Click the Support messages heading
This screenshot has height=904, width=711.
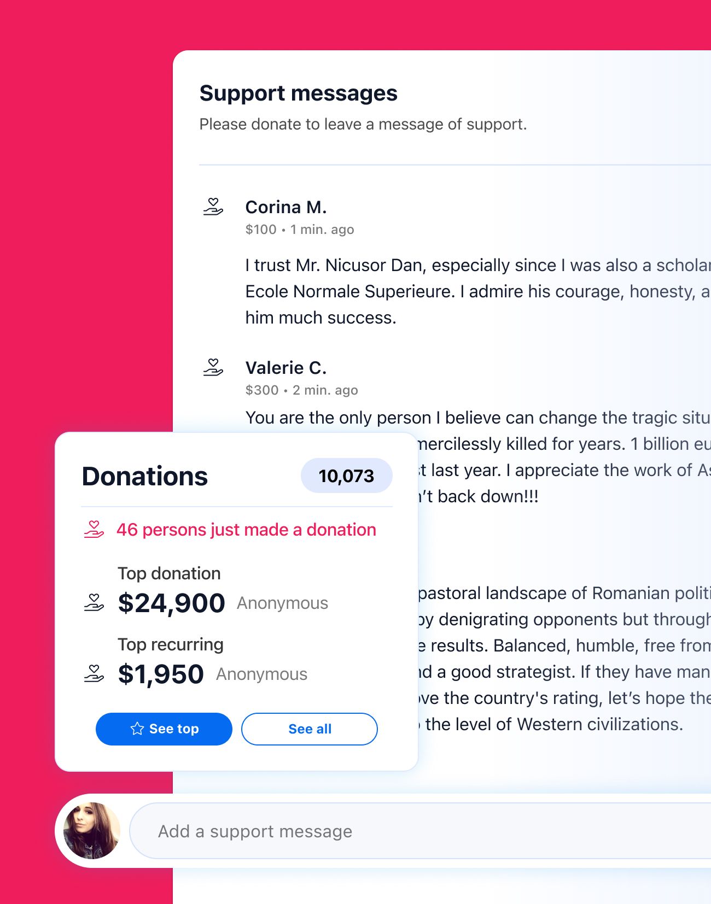click(299, 92)
